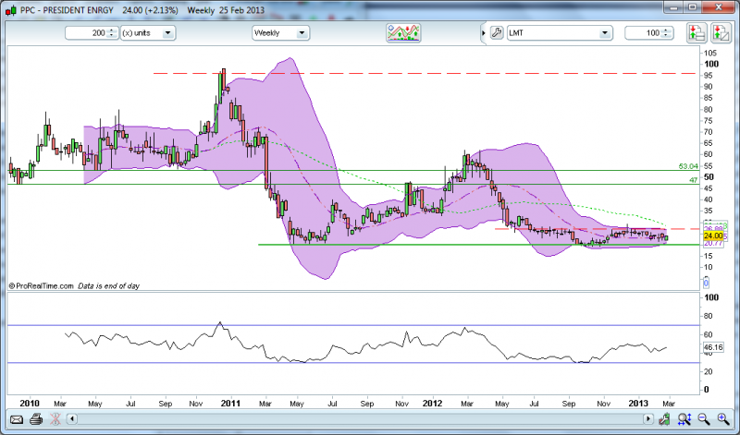Increase the 100 quantity with up stepper

click(666, 30)
